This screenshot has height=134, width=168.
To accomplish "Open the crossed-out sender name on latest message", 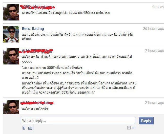I will 37,103.
